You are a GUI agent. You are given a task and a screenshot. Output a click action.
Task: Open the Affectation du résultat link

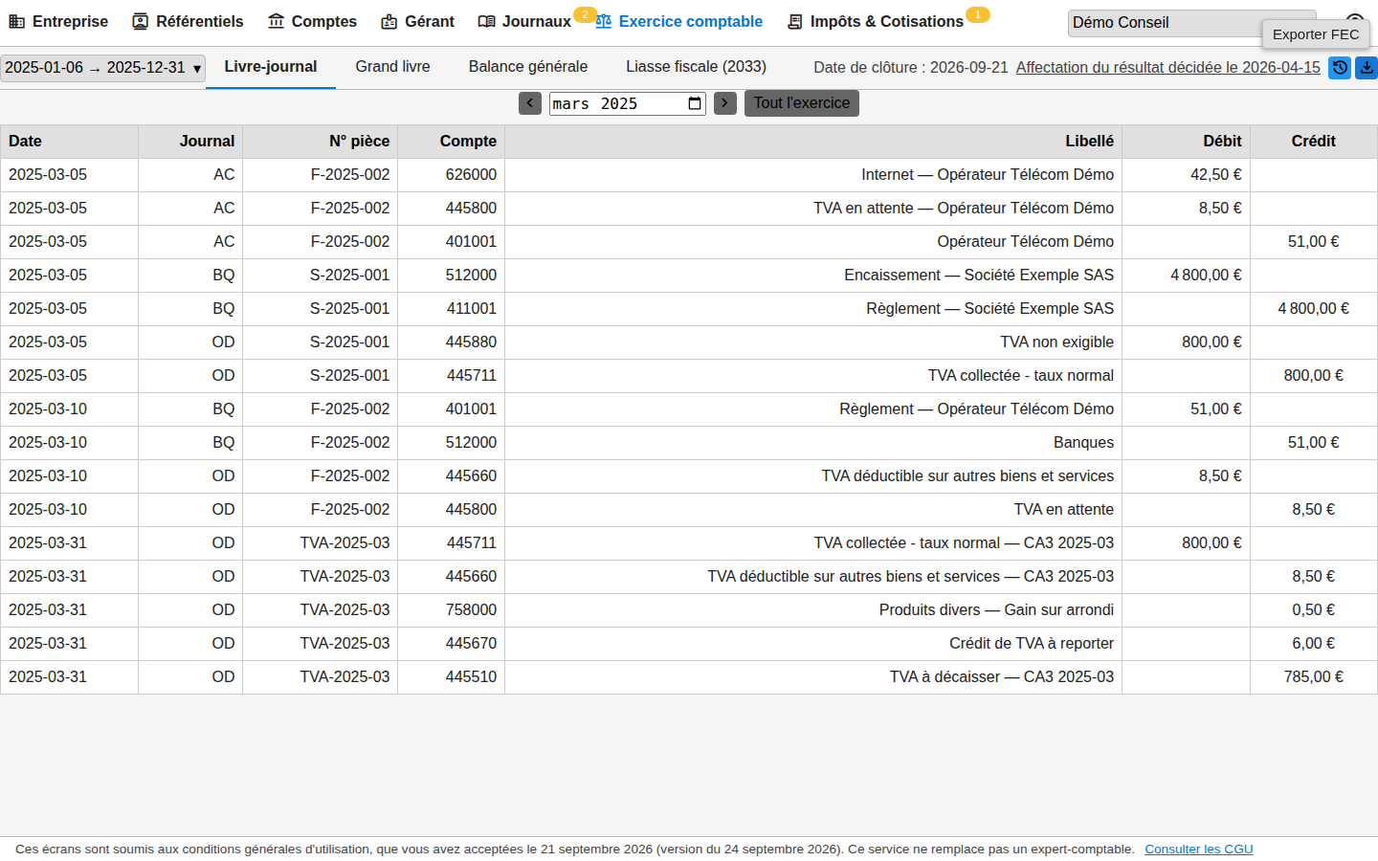click(1168, 68)
